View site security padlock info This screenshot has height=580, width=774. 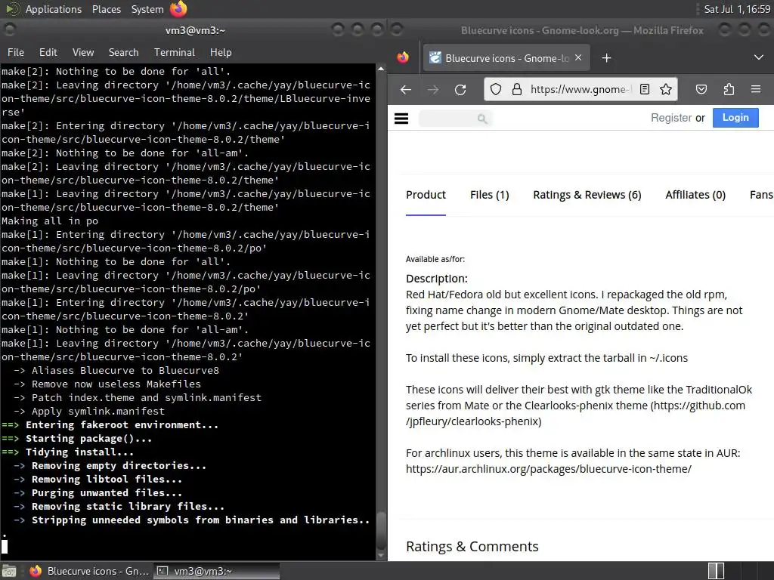pyautogui.click(x=516, y=89)
